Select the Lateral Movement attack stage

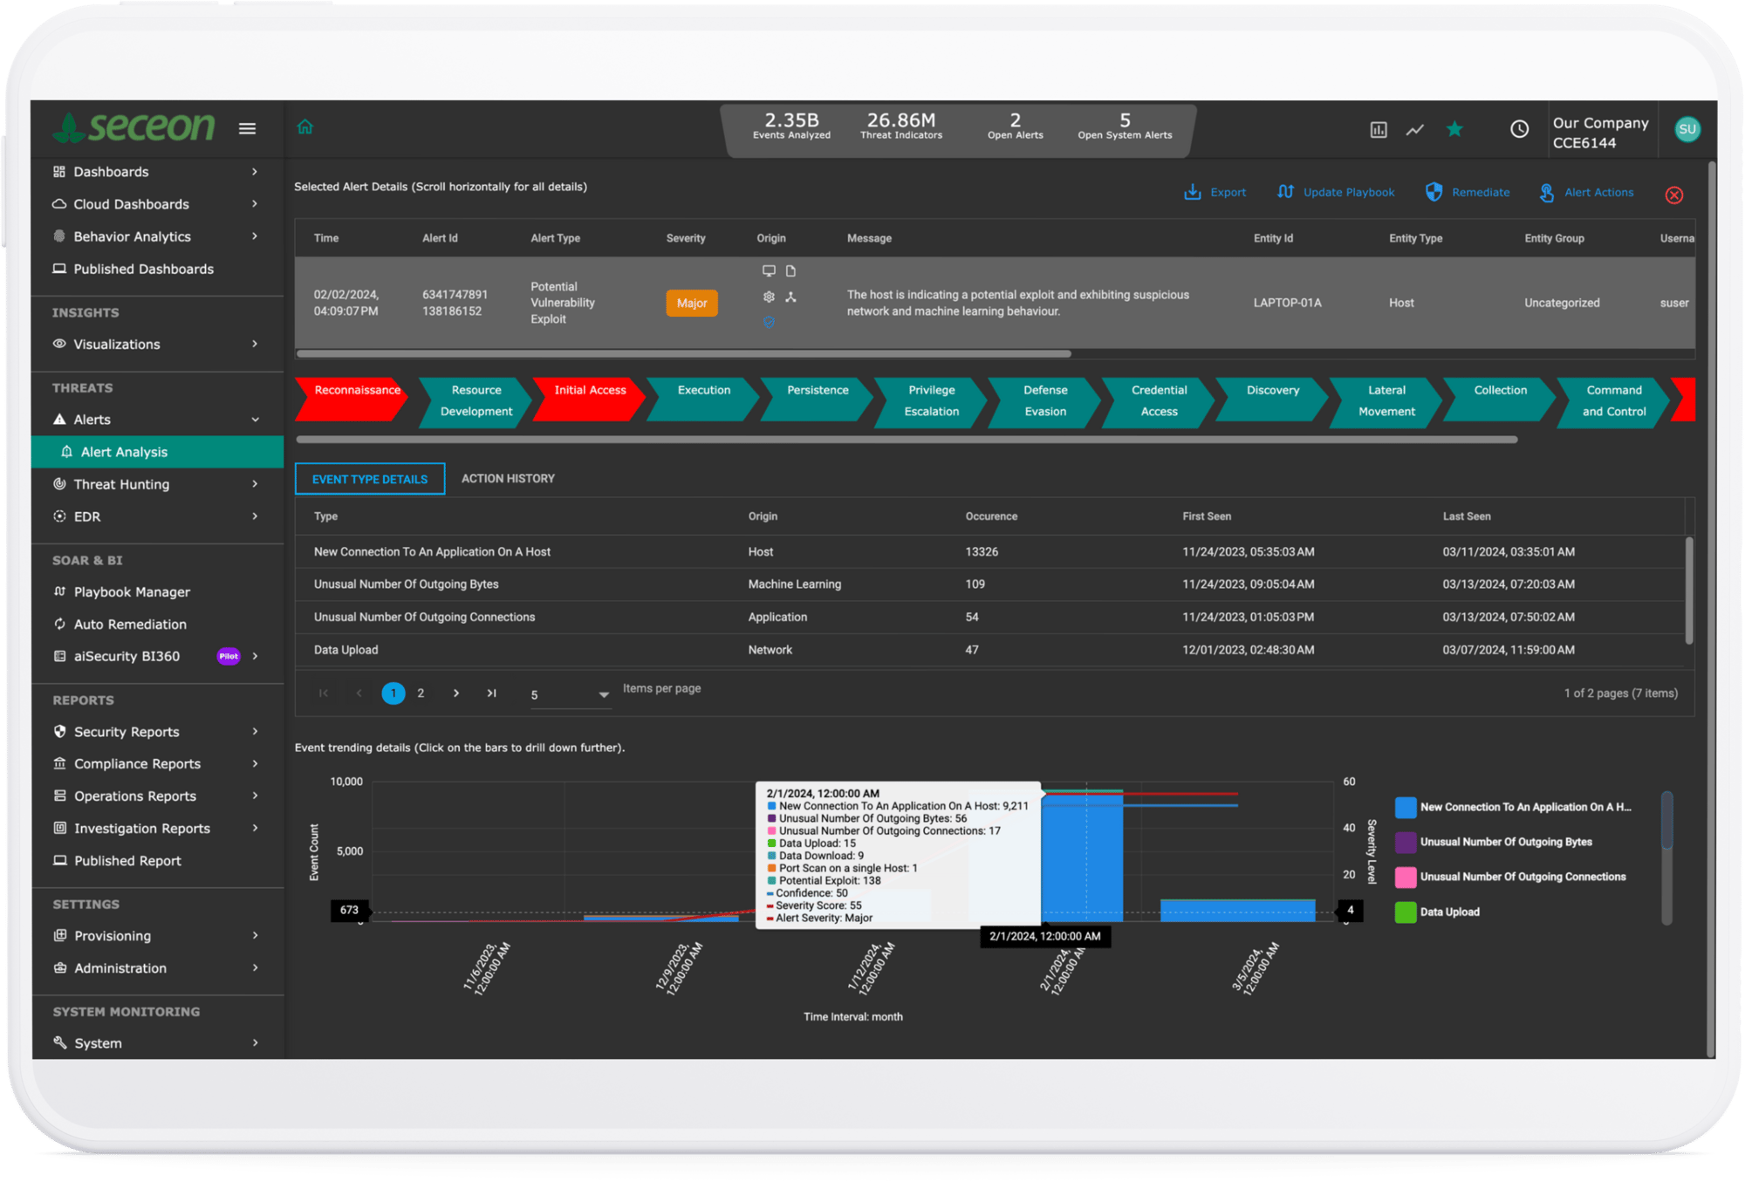coord(1386,401)
